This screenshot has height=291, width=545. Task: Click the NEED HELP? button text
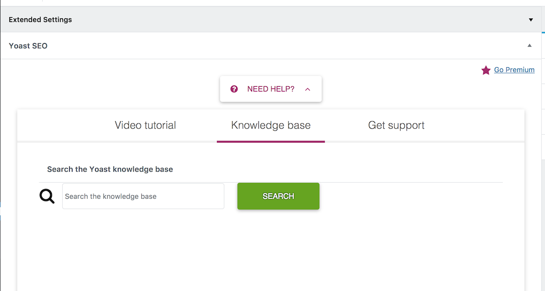click(270, 89)
